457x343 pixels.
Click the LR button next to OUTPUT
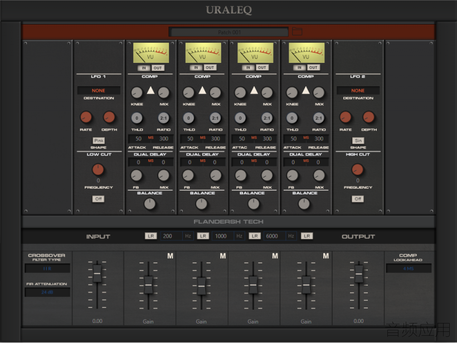[307, 236]
